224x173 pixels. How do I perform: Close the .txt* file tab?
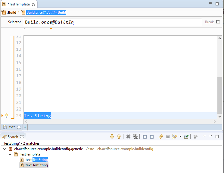[19, 127]
